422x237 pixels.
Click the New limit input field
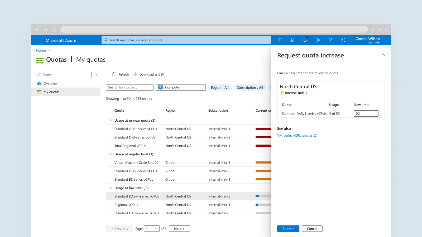point(366,113)
